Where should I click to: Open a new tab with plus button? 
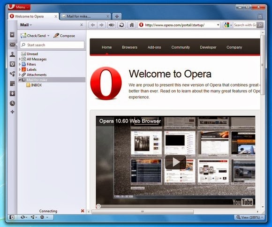coord(117,16)
